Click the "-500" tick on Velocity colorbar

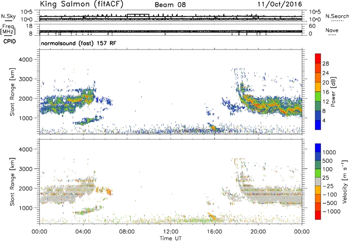[x=330, y=203]
